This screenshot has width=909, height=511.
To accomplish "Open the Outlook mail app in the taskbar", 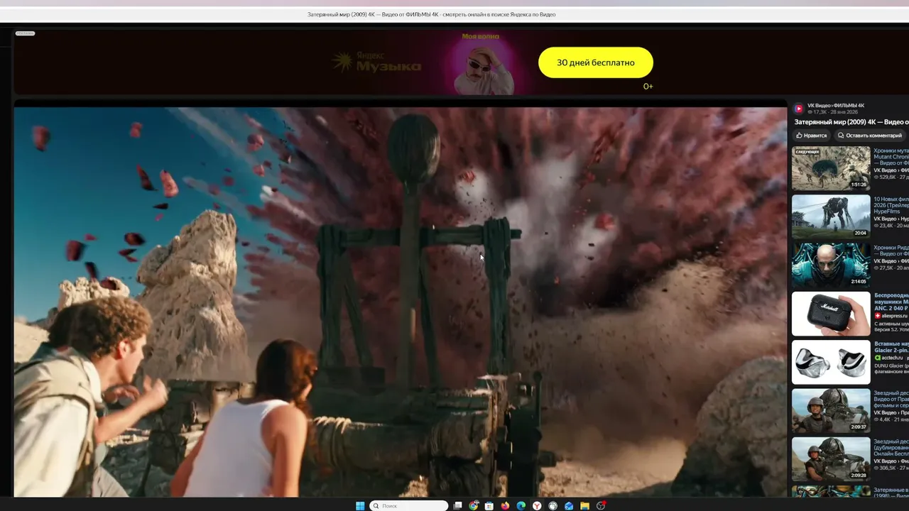I will coord(569,506).
